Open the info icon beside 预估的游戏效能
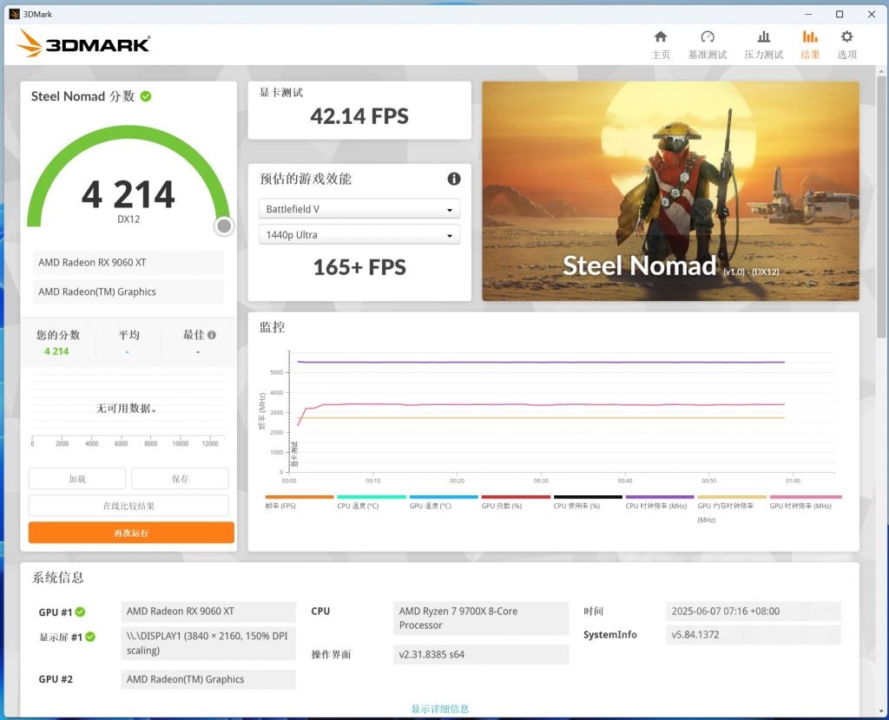Image resolution: width=889 pixels, height=720 pixels. (x=453, y=179)
